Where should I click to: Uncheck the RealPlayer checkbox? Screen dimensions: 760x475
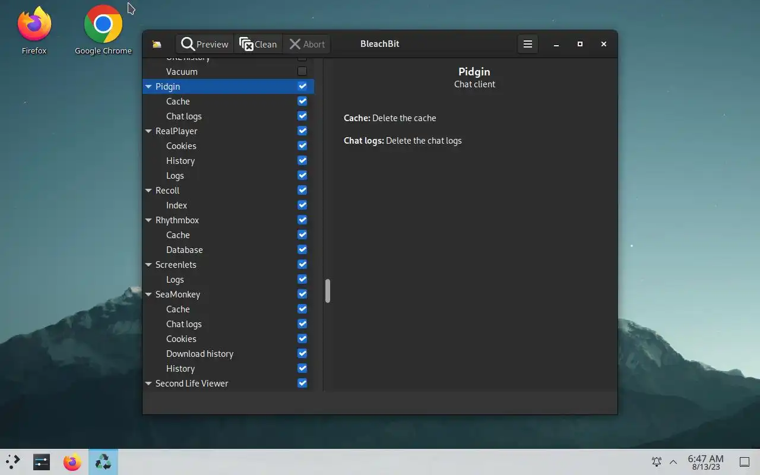[302, 131]
